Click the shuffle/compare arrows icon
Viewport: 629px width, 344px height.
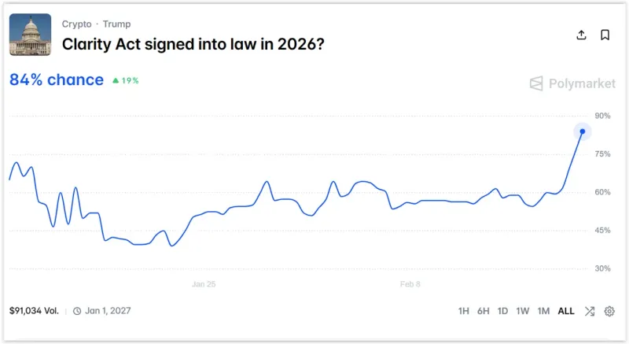point(590,311)
